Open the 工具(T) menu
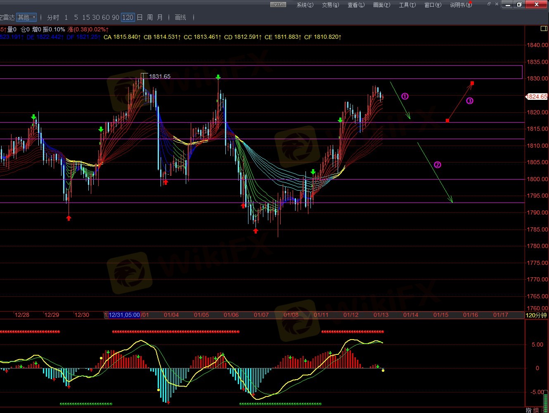The height and width of the screenshot is (413, 549). coord(407,5)
